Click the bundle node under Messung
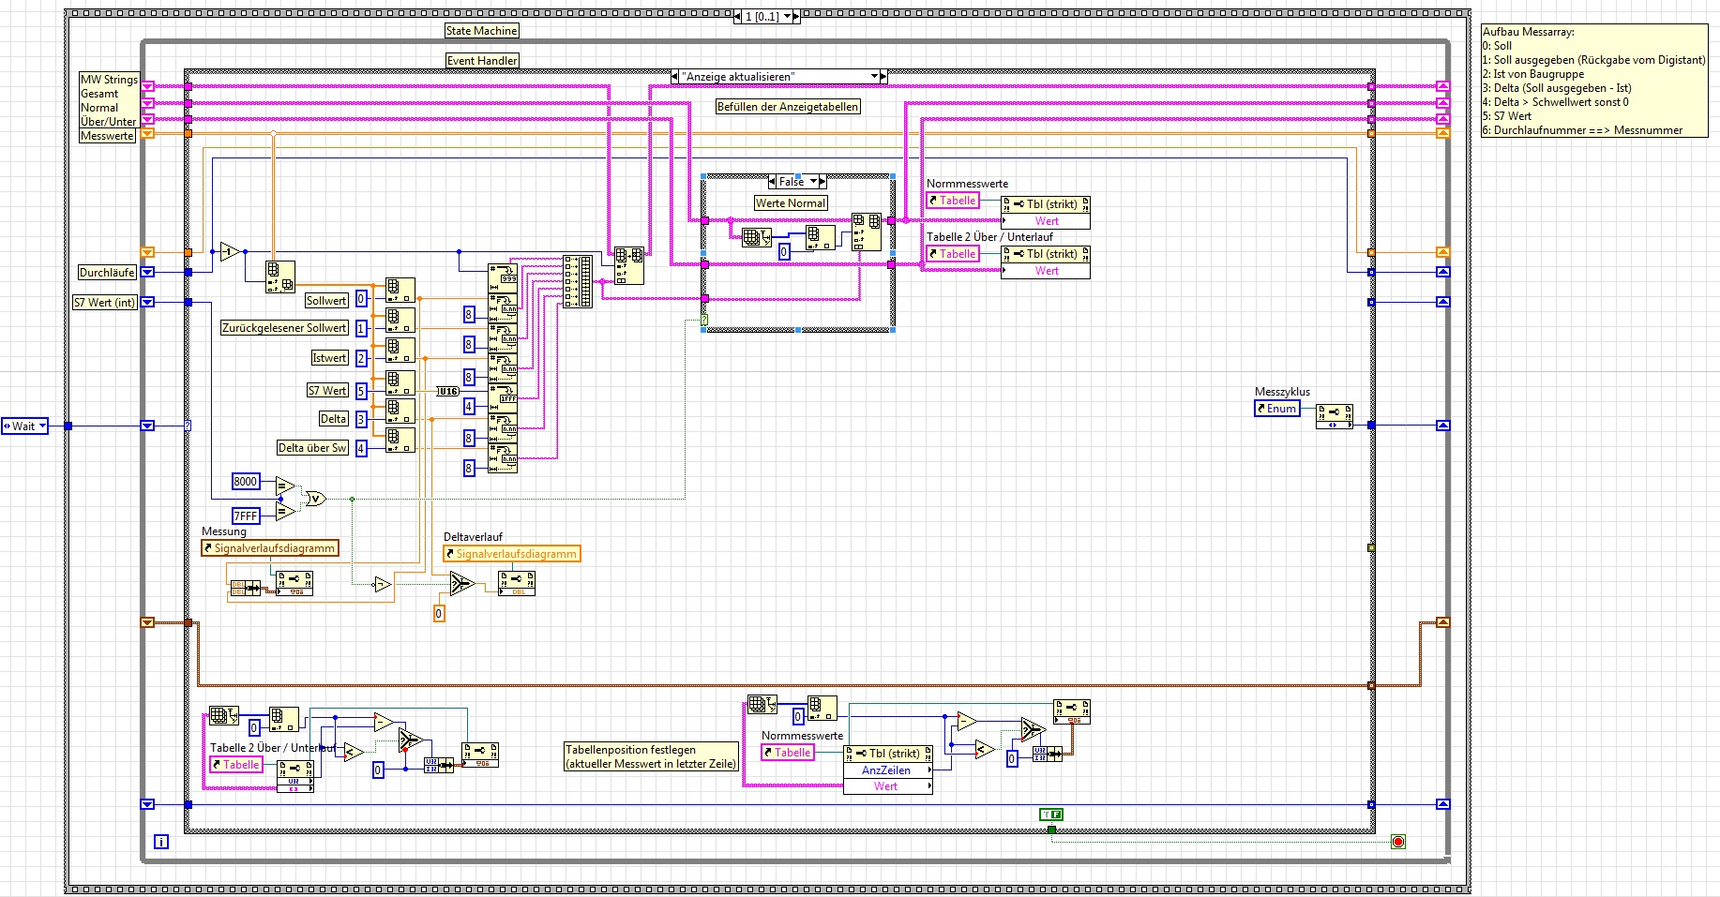Viewport: 1720px width, 897px height. pyautogui.click(x=246, y=589)
